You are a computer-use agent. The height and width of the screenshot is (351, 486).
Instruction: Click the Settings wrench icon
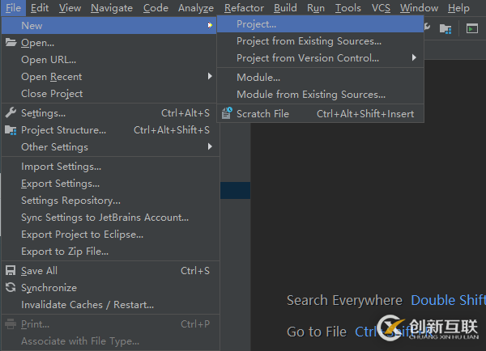pyautogui.click(x=11, y=113)
